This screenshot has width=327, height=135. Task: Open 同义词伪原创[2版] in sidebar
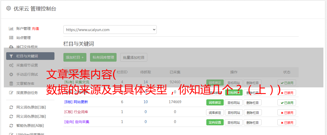pyautogui.click(x=31, y=116)
